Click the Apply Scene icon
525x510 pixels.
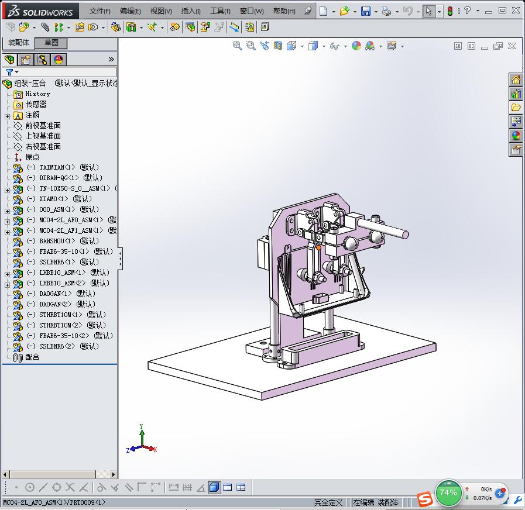click(x=370, y=46)
